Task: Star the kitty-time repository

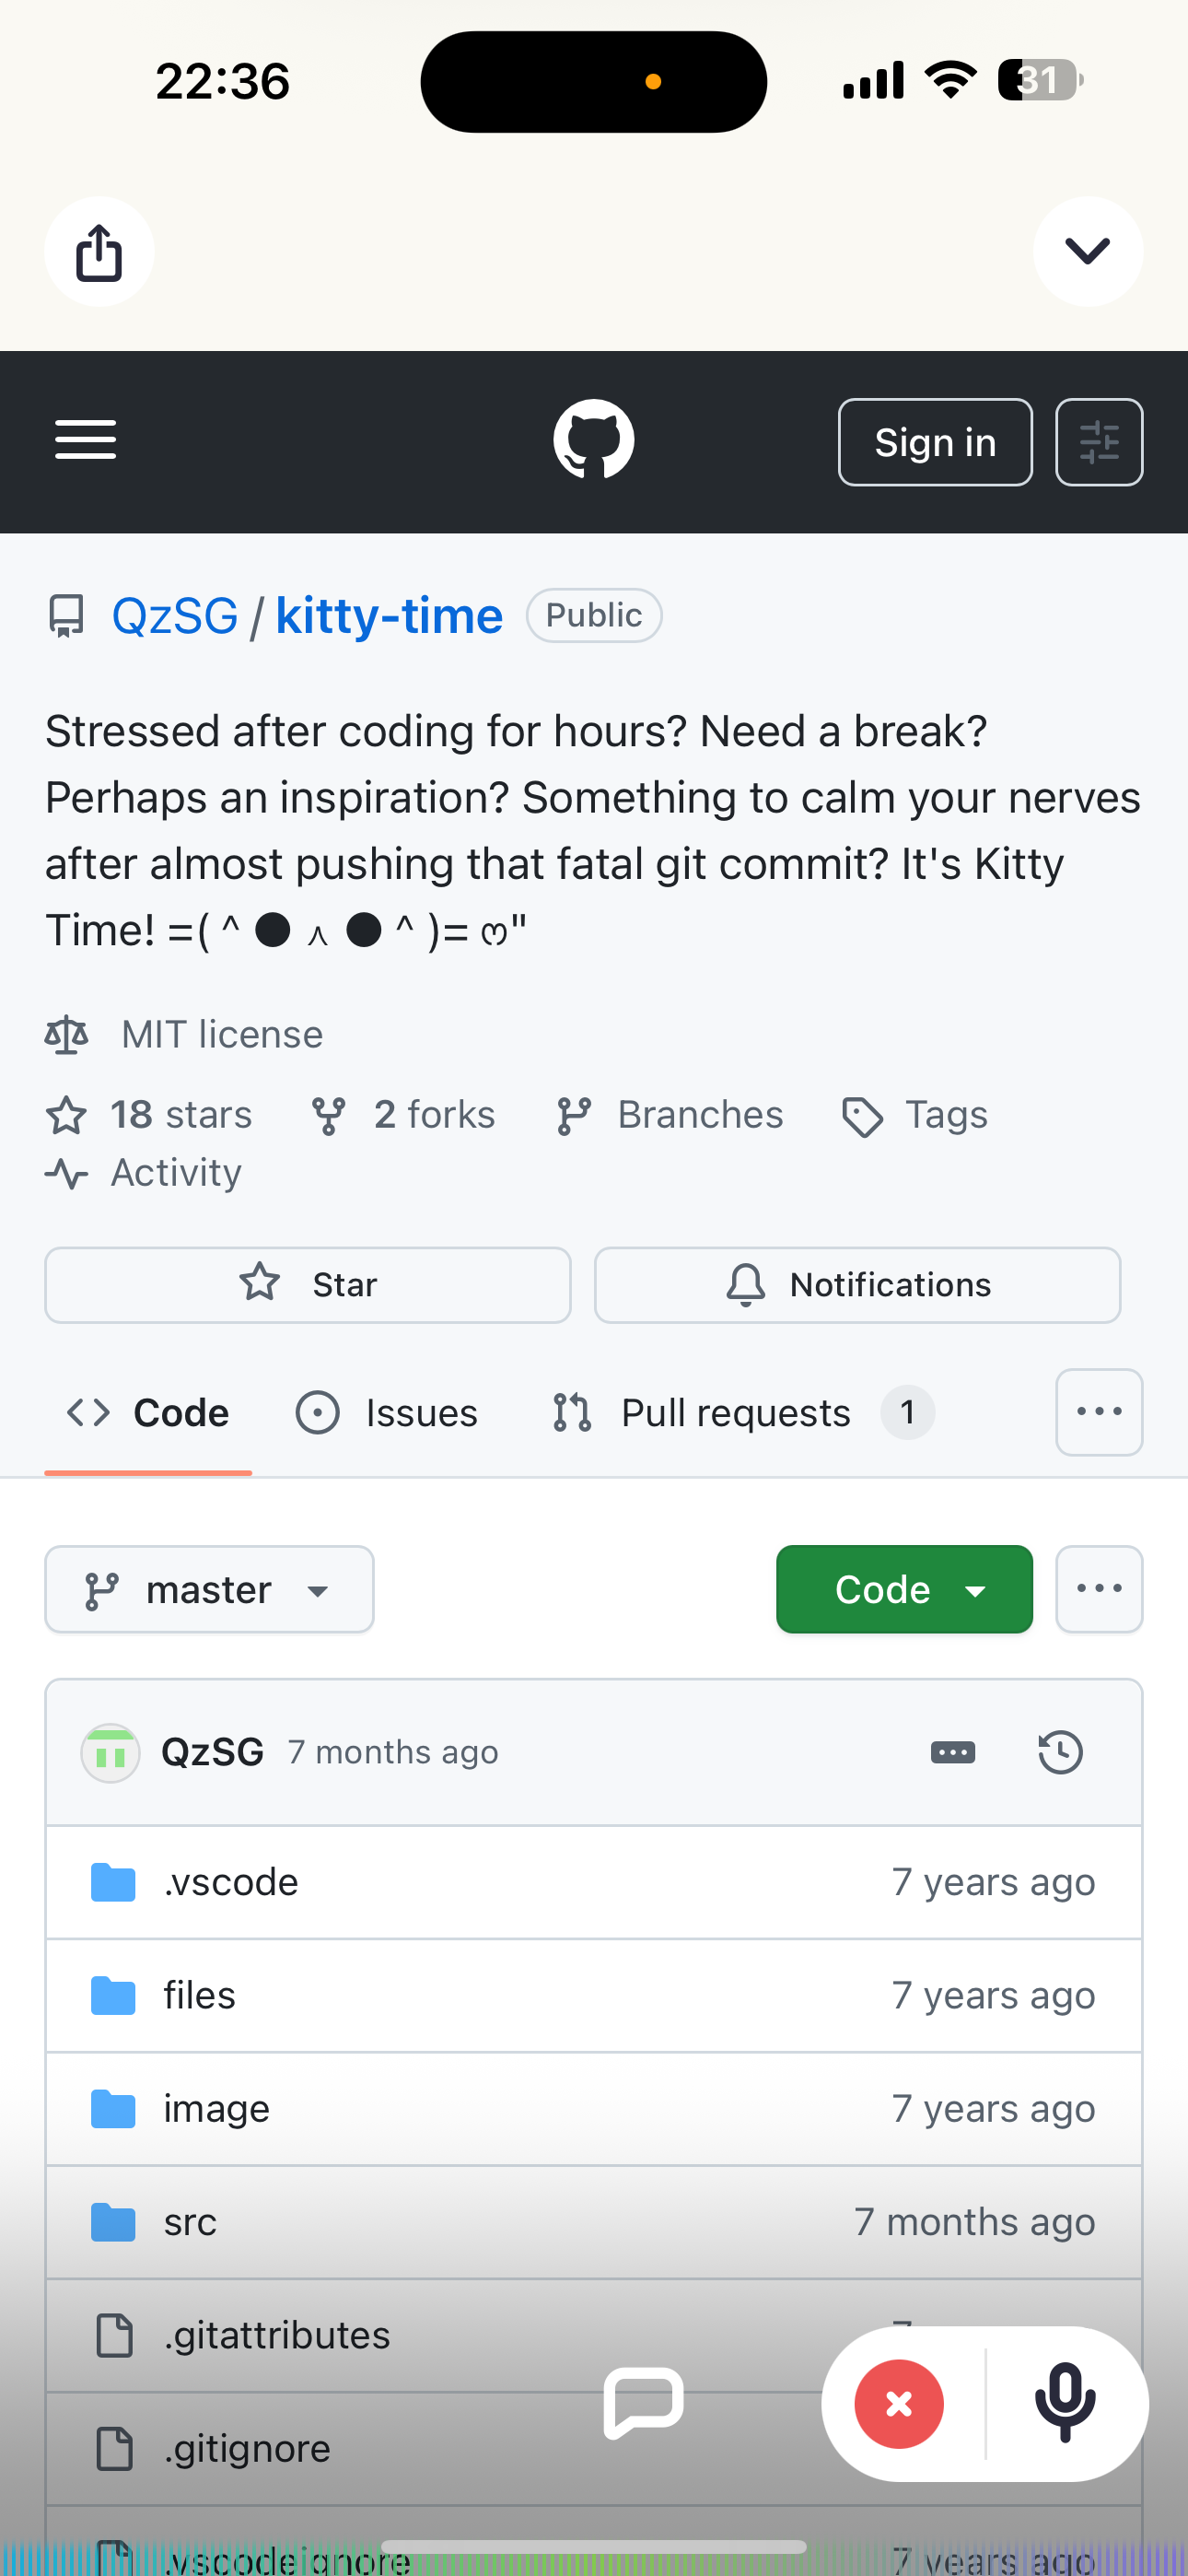Action: click(x=308, y=1285)
